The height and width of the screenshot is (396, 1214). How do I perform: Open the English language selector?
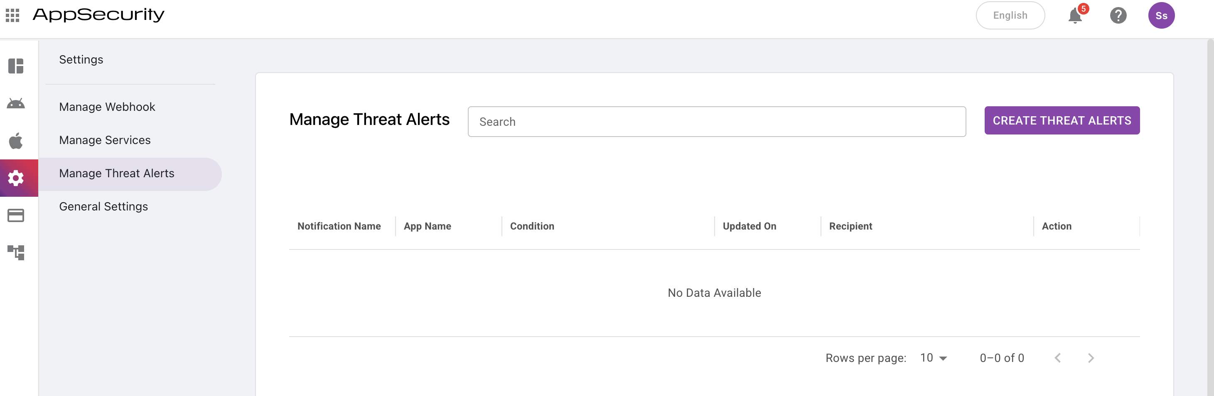1010,15
